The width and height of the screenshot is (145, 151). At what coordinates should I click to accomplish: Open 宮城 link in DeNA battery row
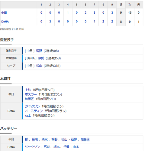pos(47,147)
